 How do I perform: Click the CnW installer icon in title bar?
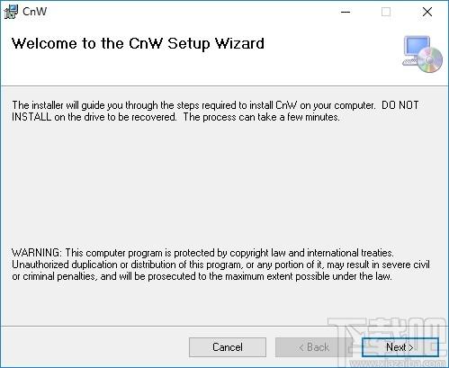click(x=11, y=12)
